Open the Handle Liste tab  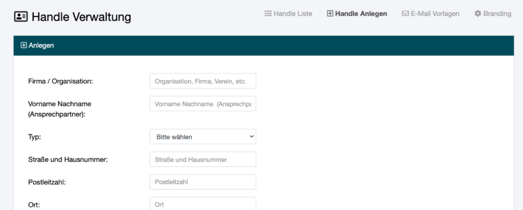pos(289,14)
